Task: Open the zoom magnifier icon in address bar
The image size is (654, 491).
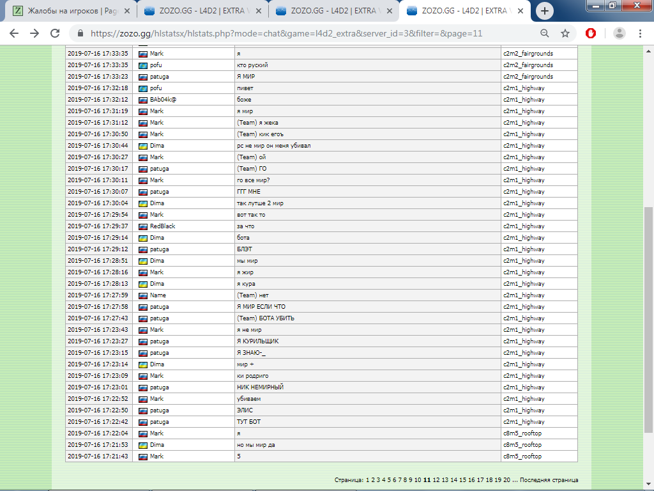Action: (545, 33)
